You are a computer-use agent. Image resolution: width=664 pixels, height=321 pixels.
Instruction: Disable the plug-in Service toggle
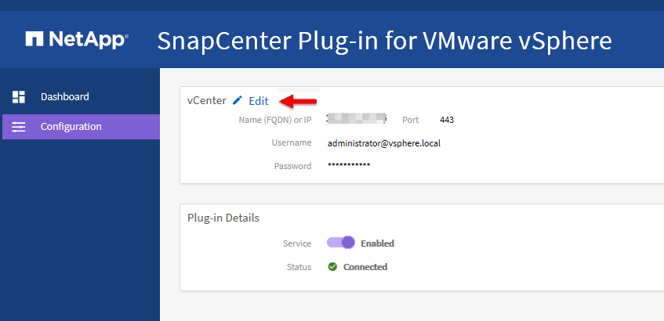pos(341,243)
